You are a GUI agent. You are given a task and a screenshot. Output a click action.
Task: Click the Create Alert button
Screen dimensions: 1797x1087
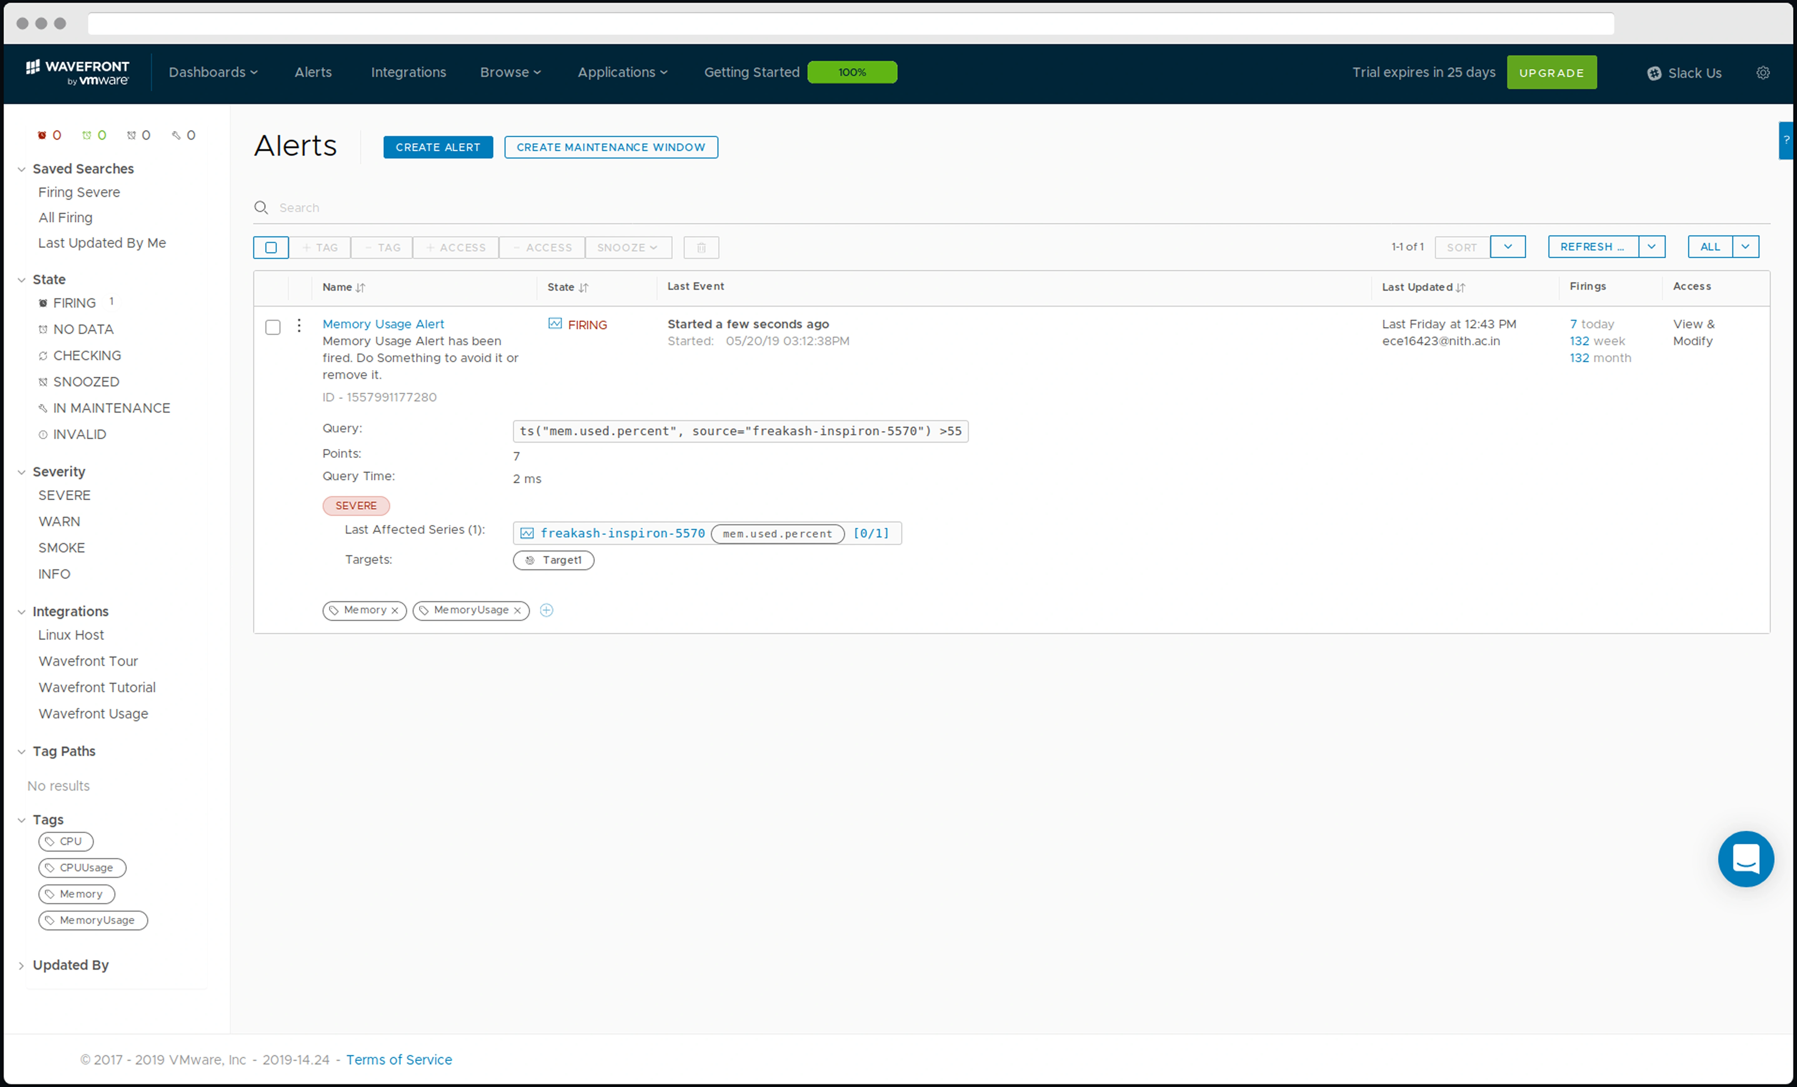point(438,147)
